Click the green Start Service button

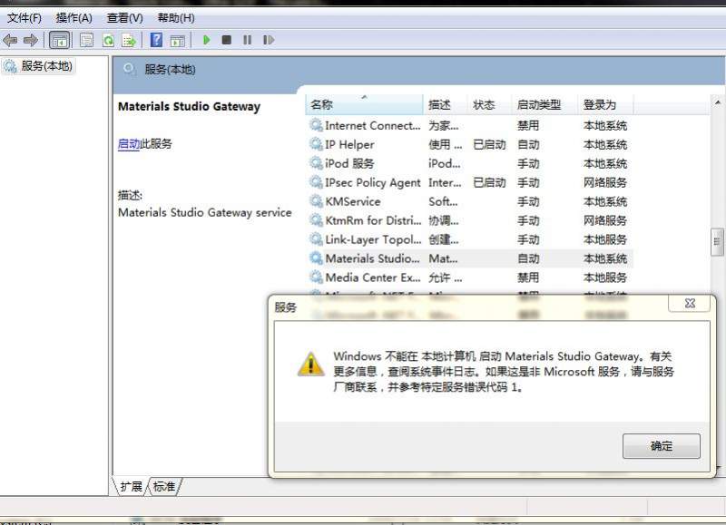point(207,40)
